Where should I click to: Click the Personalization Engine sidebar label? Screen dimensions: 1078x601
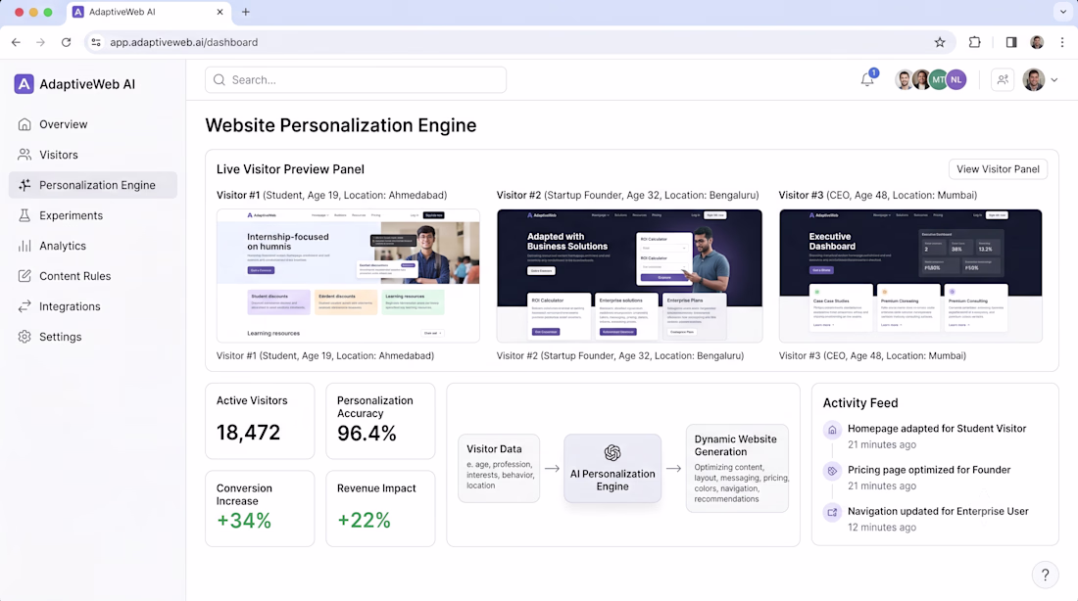[97, 185]
